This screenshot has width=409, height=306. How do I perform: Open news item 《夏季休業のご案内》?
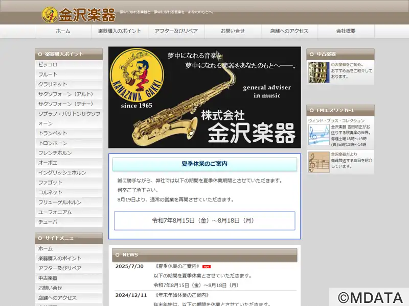click(x=177, y=266)
